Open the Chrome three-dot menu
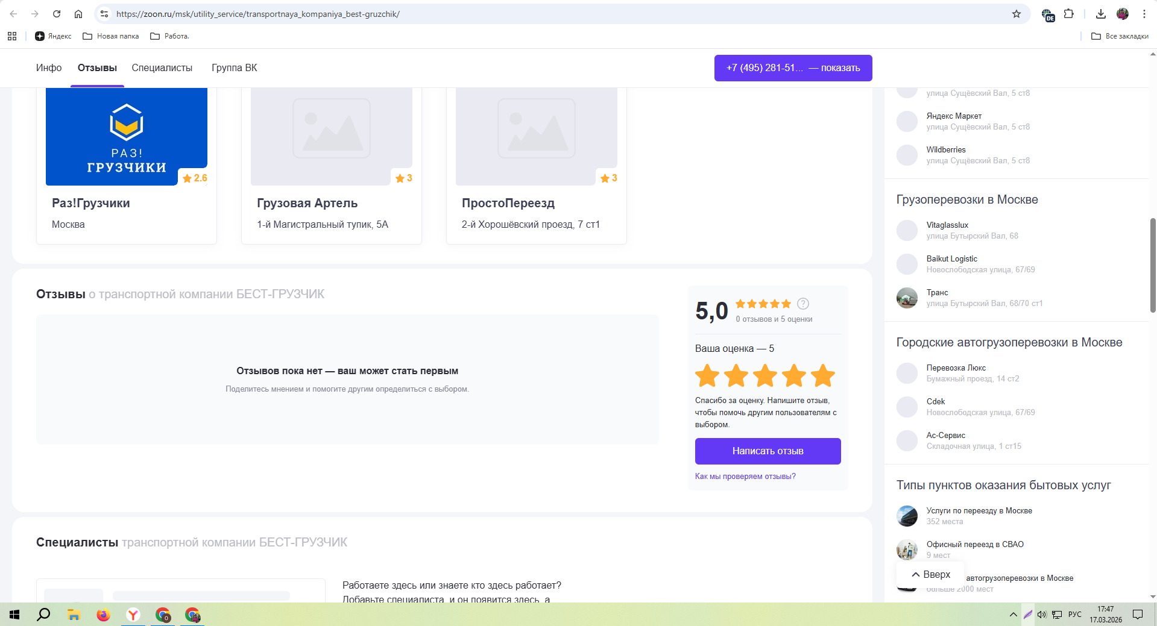 point(1144,14)
